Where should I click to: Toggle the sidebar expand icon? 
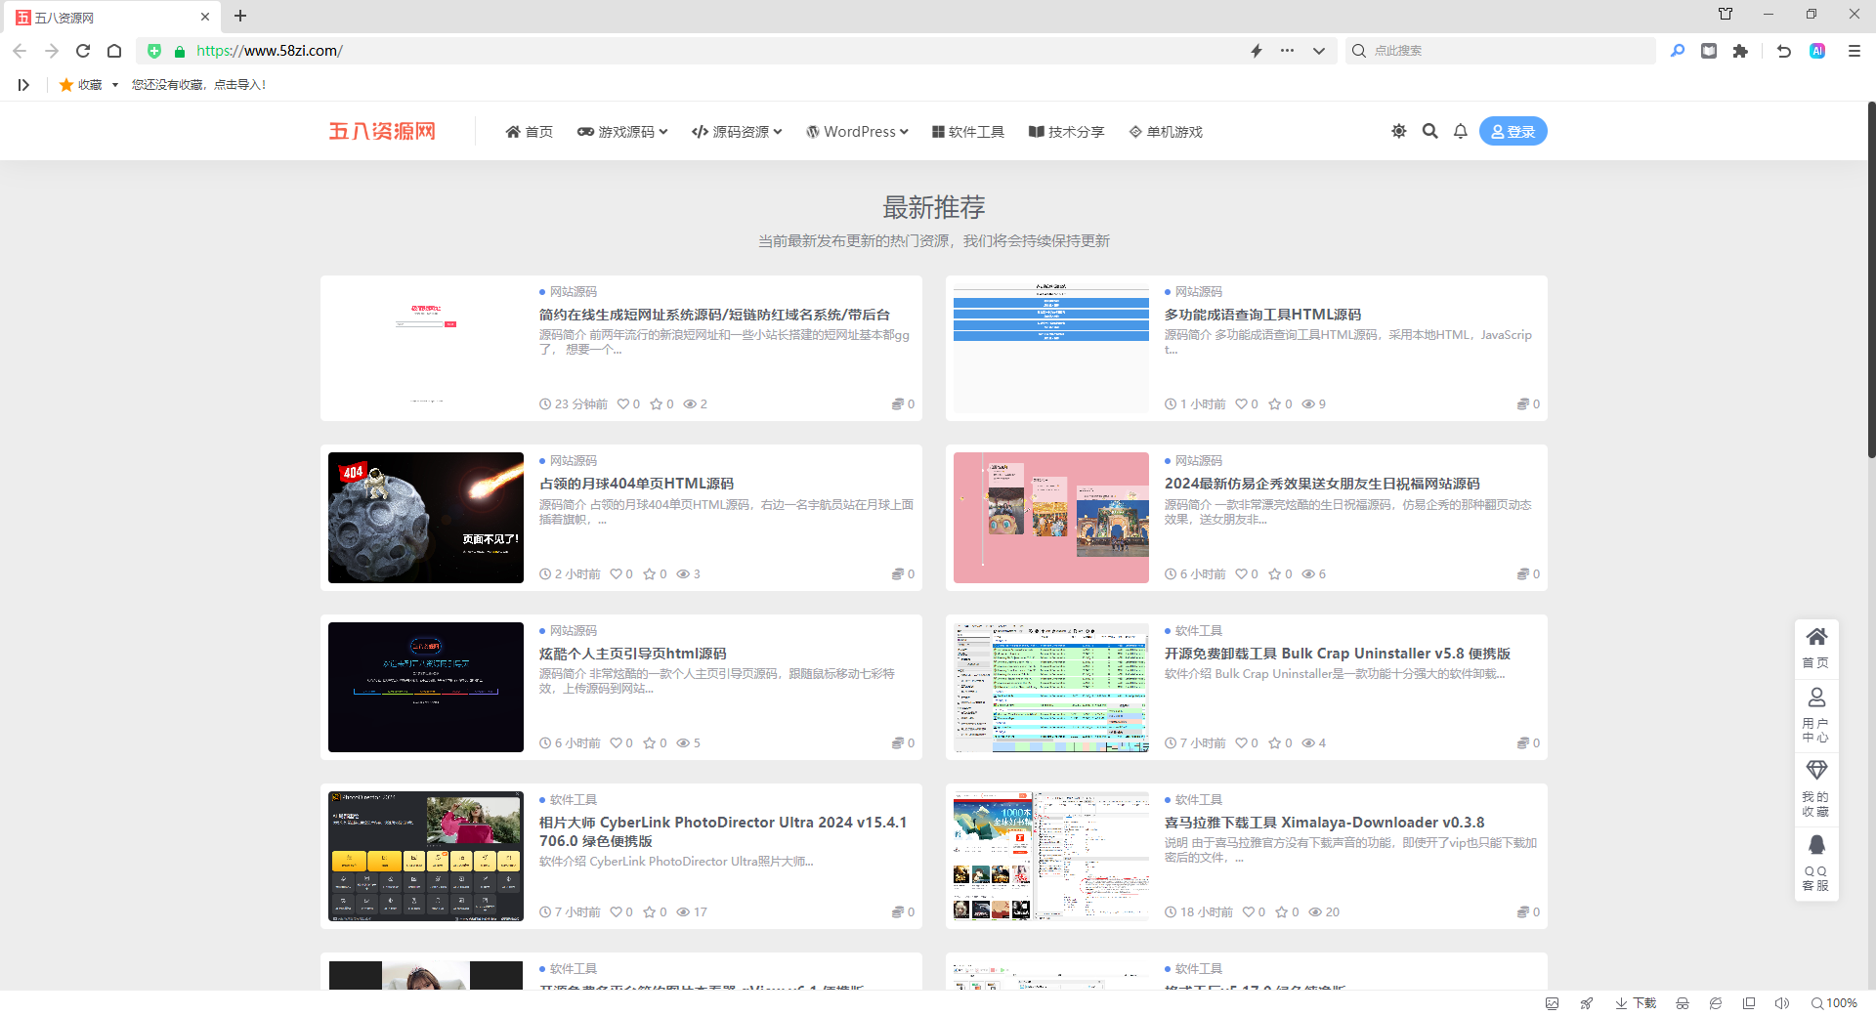click(23, 85)
